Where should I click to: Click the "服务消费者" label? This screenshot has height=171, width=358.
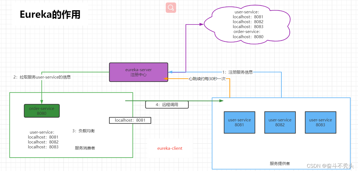point(85,148)
